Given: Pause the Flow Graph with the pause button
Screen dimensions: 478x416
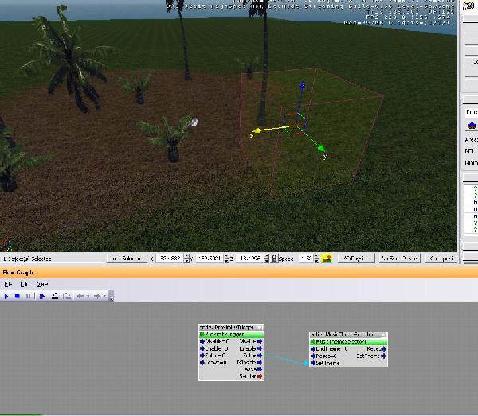Looking at the screenshot, I should pos(29,296).
